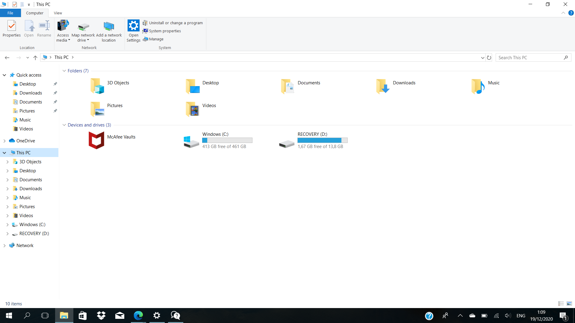
Task: Open the File menu
Action: [10, 13]
